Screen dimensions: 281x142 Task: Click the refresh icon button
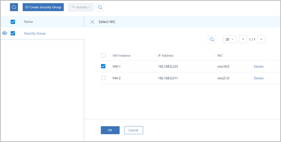tap(14, 7)
